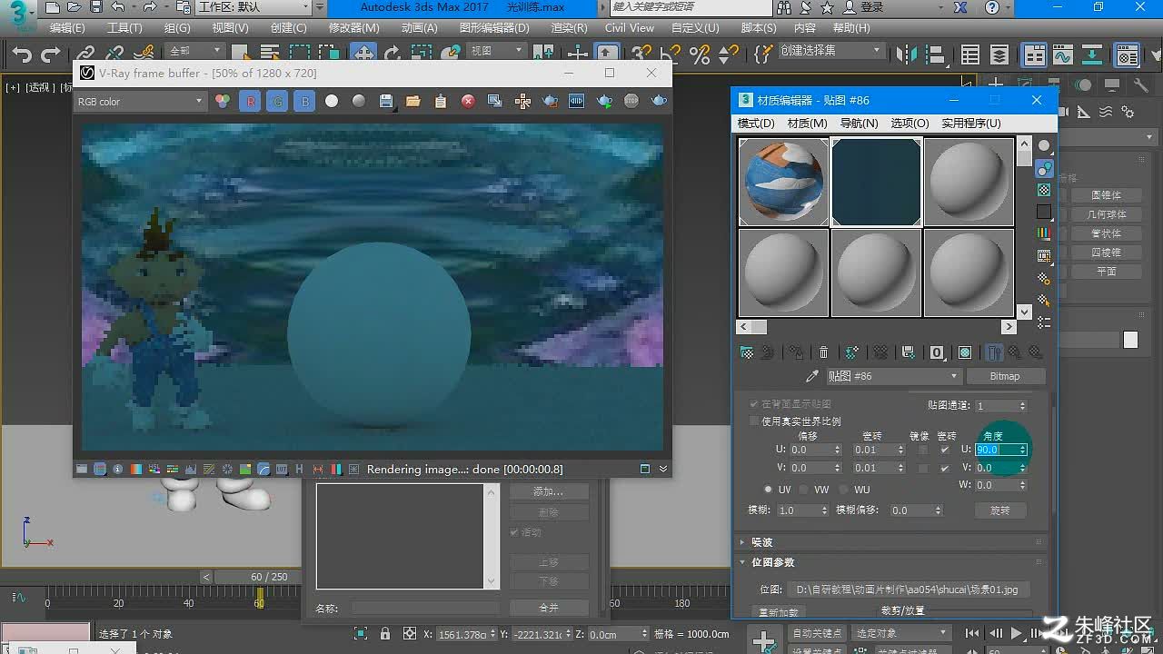
Task: Open the curve editor from main toolbar
Action: (x=1063, y=55)
